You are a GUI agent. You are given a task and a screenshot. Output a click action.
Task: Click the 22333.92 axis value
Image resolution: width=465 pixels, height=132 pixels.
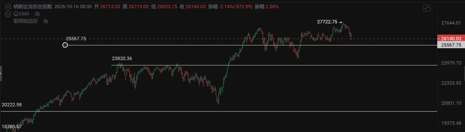tap(451, 83)
